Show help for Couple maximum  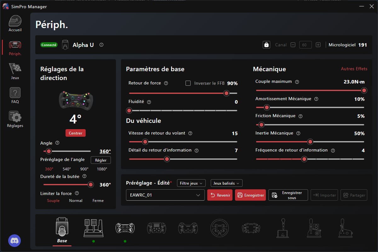[x=297, y=82]
